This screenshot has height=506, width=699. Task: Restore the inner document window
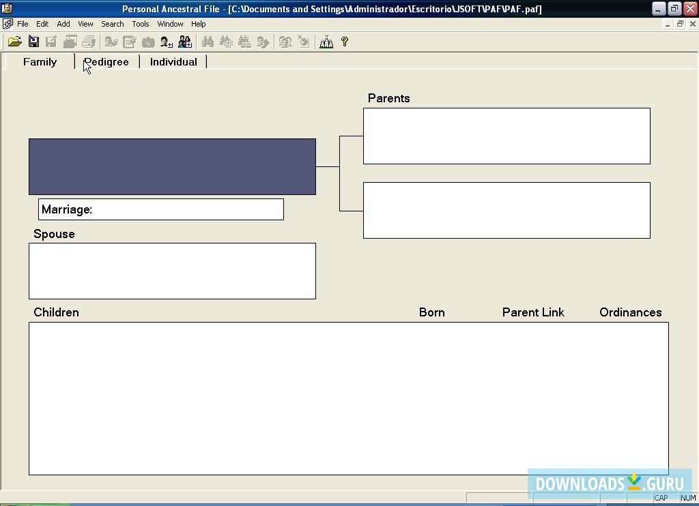click(x=680, y=24)
